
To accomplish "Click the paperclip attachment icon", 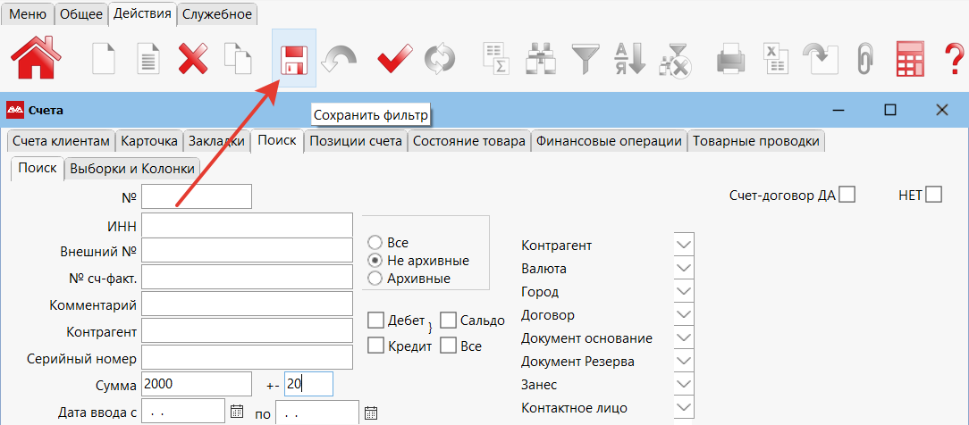I will (x=864, y=59).
